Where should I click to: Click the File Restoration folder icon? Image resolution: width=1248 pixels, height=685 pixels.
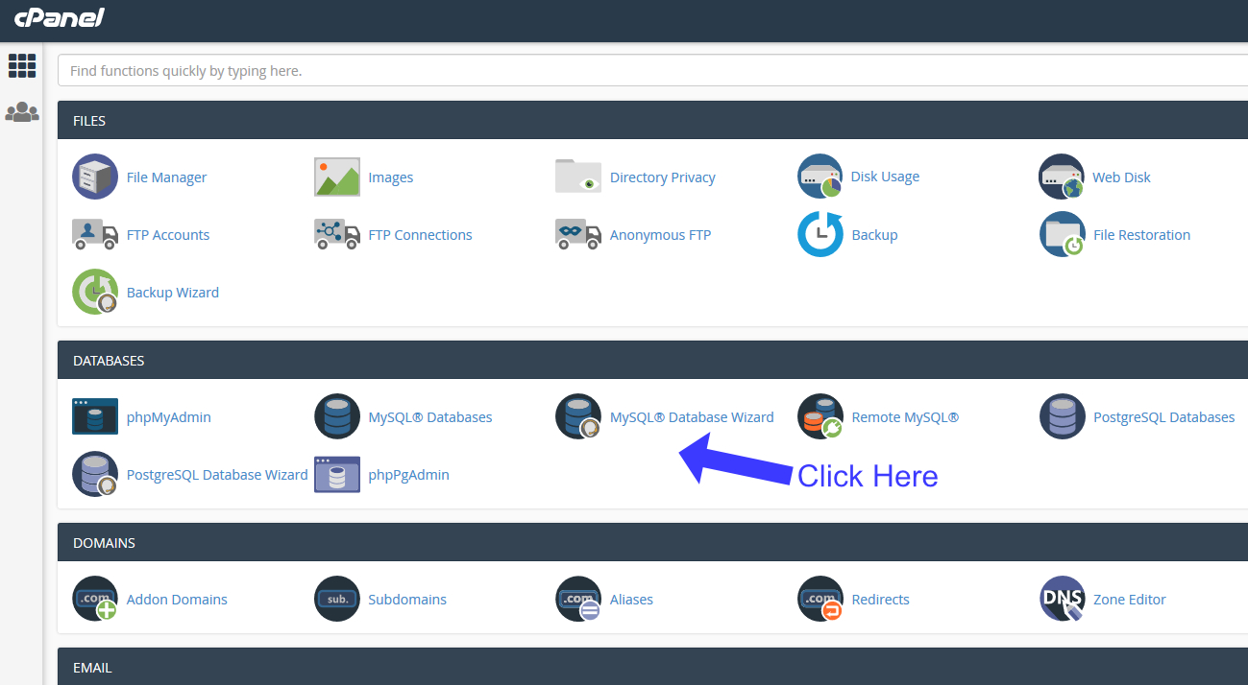pos(1062,234)
